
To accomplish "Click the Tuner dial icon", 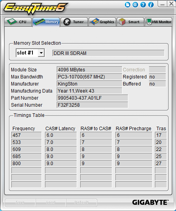I will tap(67, 22).
